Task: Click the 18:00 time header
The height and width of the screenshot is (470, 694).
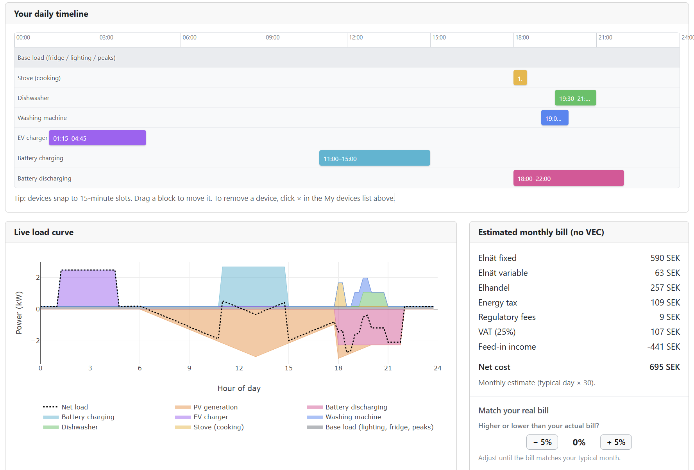Action: (522, 38)
